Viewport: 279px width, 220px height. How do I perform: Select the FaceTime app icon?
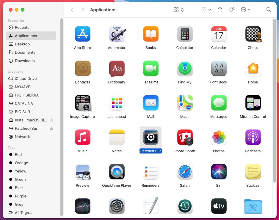(151, 68)
